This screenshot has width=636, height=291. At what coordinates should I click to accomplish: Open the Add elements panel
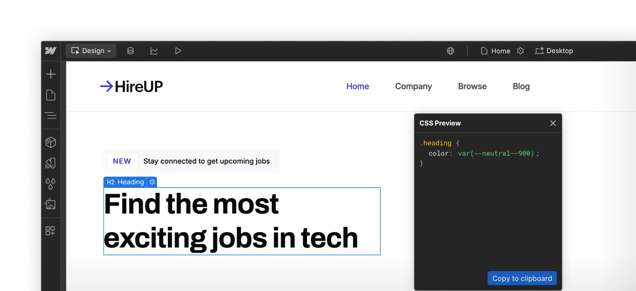(x=51, y=74)
